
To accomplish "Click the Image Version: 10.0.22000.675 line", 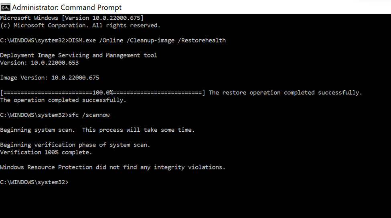I will 50,77.
